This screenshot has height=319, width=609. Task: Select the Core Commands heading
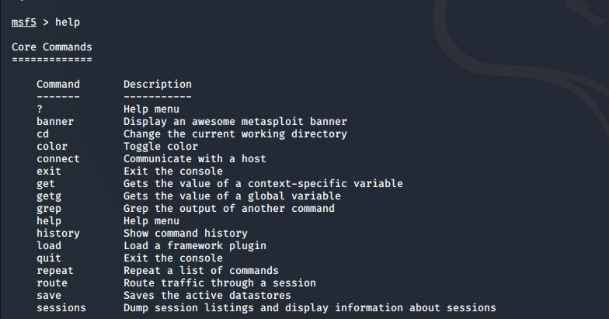(x=51, y=47)
